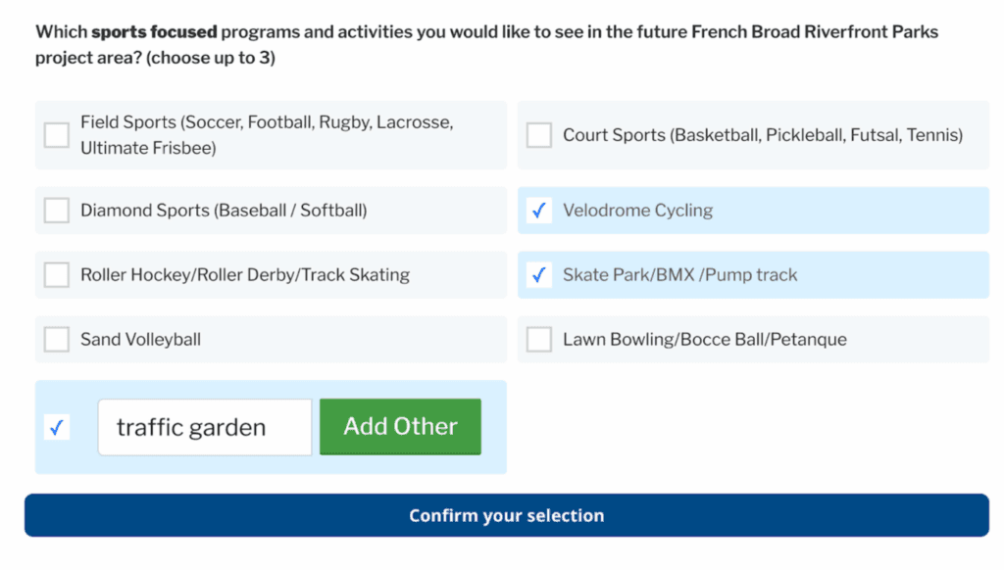
Task: Click the 'Velodrome Cycling' label text
Action: pyautogui.click(x=637, y=211)
